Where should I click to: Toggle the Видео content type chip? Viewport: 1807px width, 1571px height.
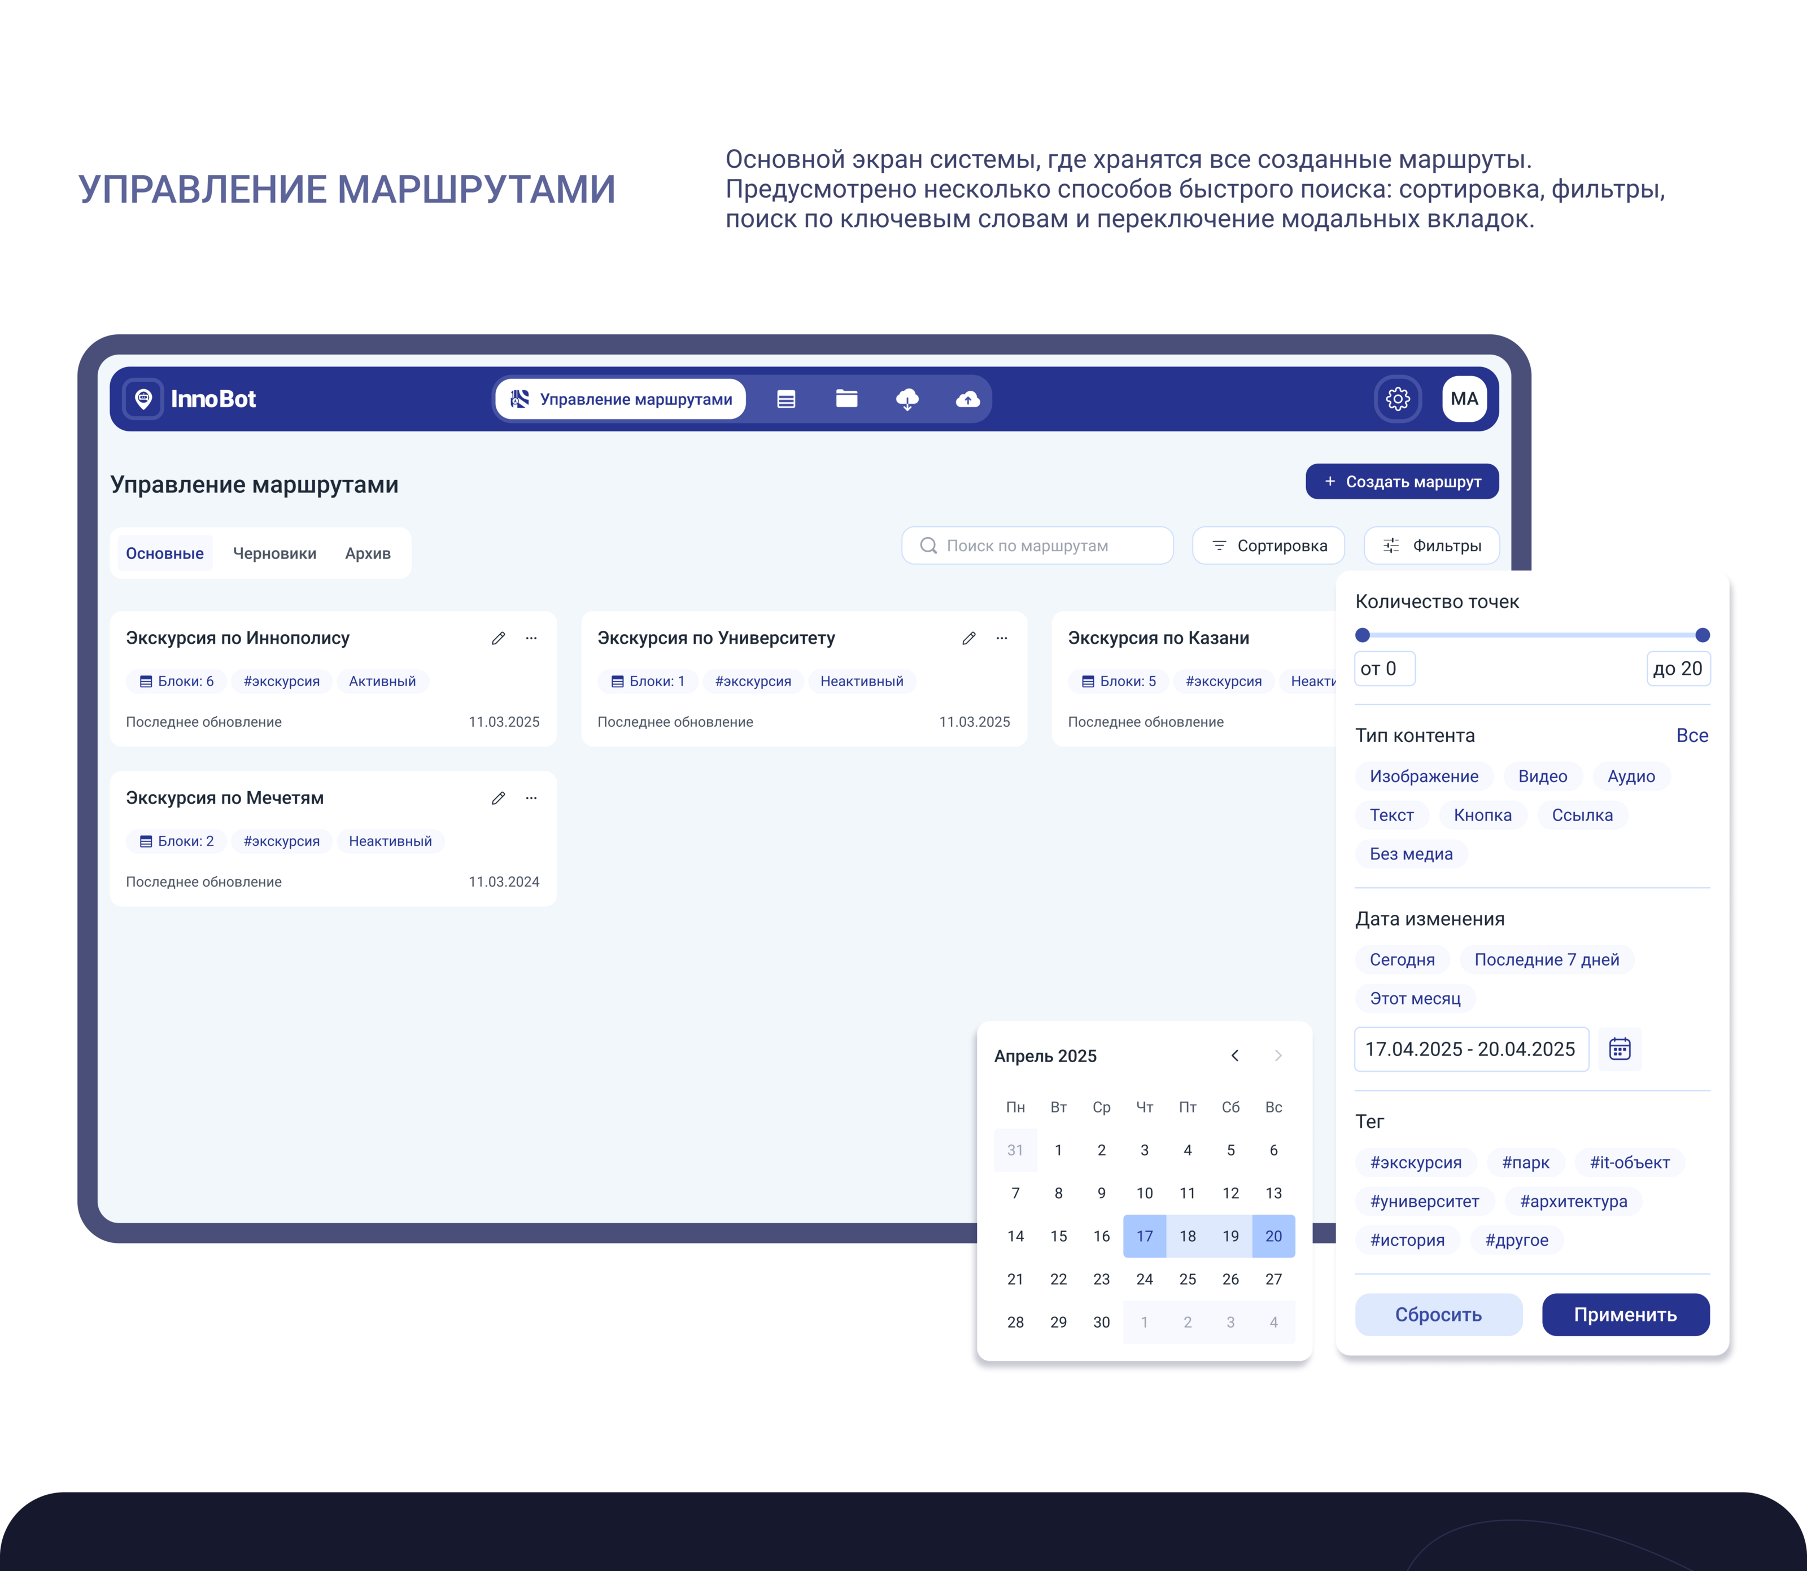tap(1542, 776)
